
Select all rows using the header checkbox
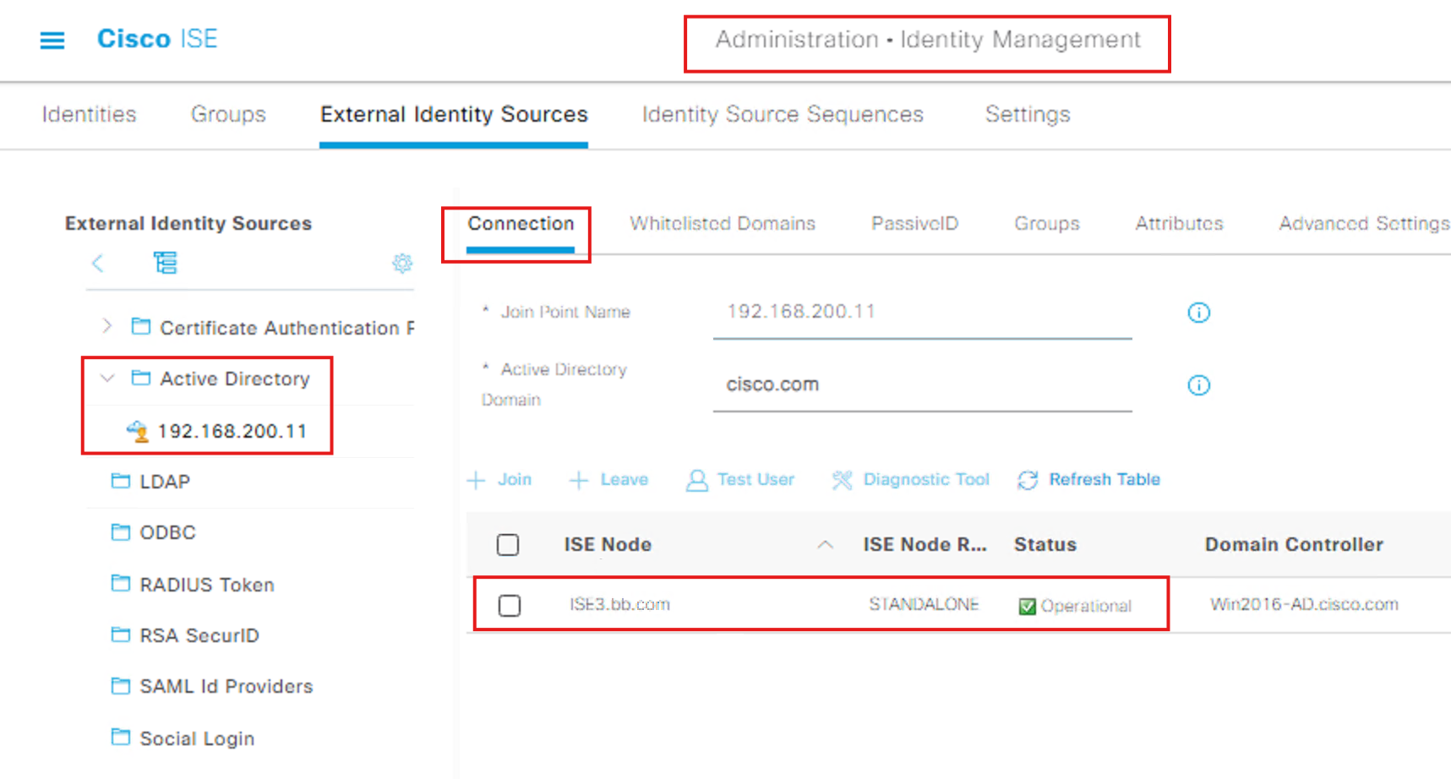[508, 545]
